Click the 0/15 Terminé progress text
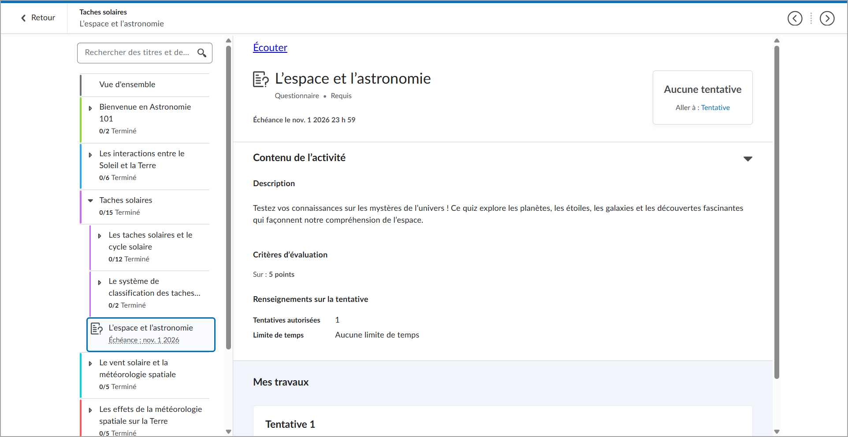 tap(119, 213)
